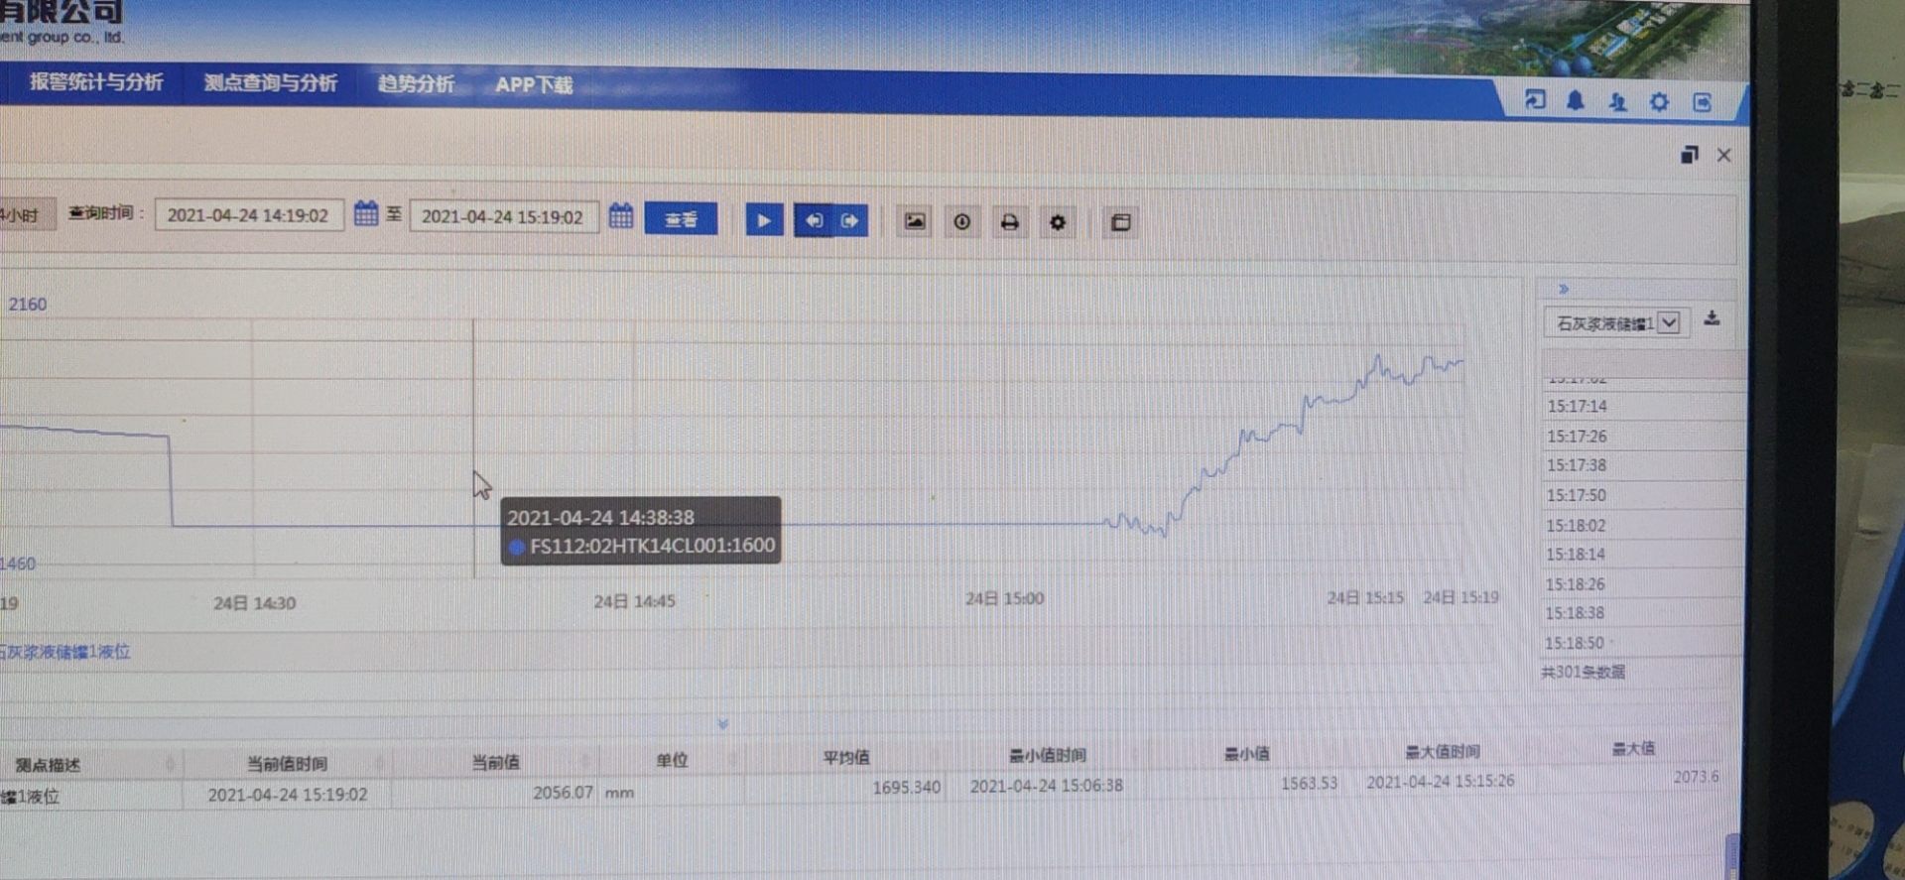Open user account icon in header
The height and width of the screenshot is (880, 1905).
coord(1617,101)
